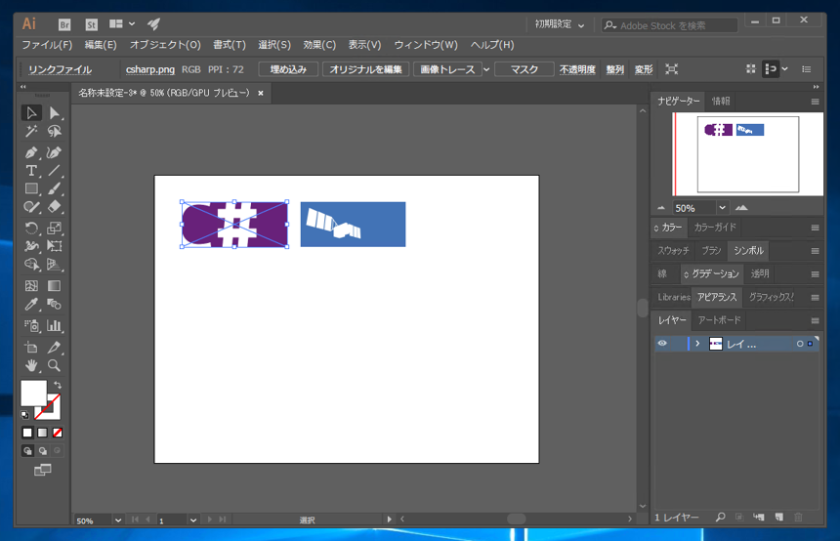Image resolution: width=840 pixels, height=541 pixels.
Task: Open the Layers panel options menu
Action: tap(815, 321)
